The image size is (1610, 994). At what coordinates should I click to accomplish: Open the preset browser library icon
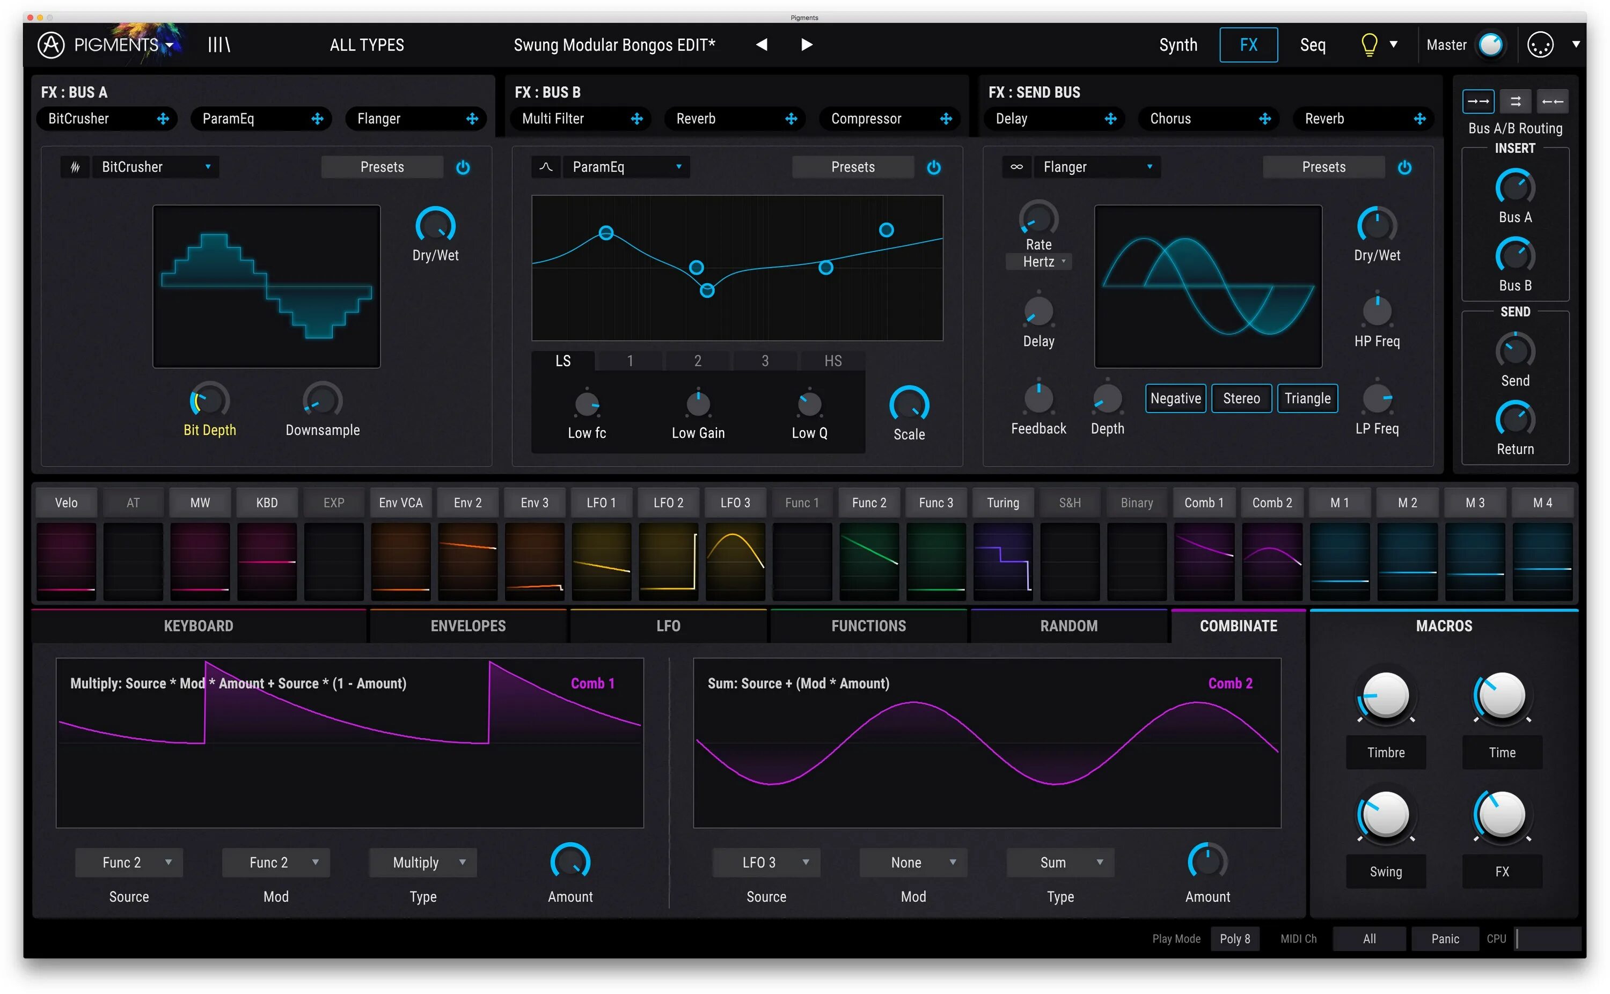pos(219,45)
